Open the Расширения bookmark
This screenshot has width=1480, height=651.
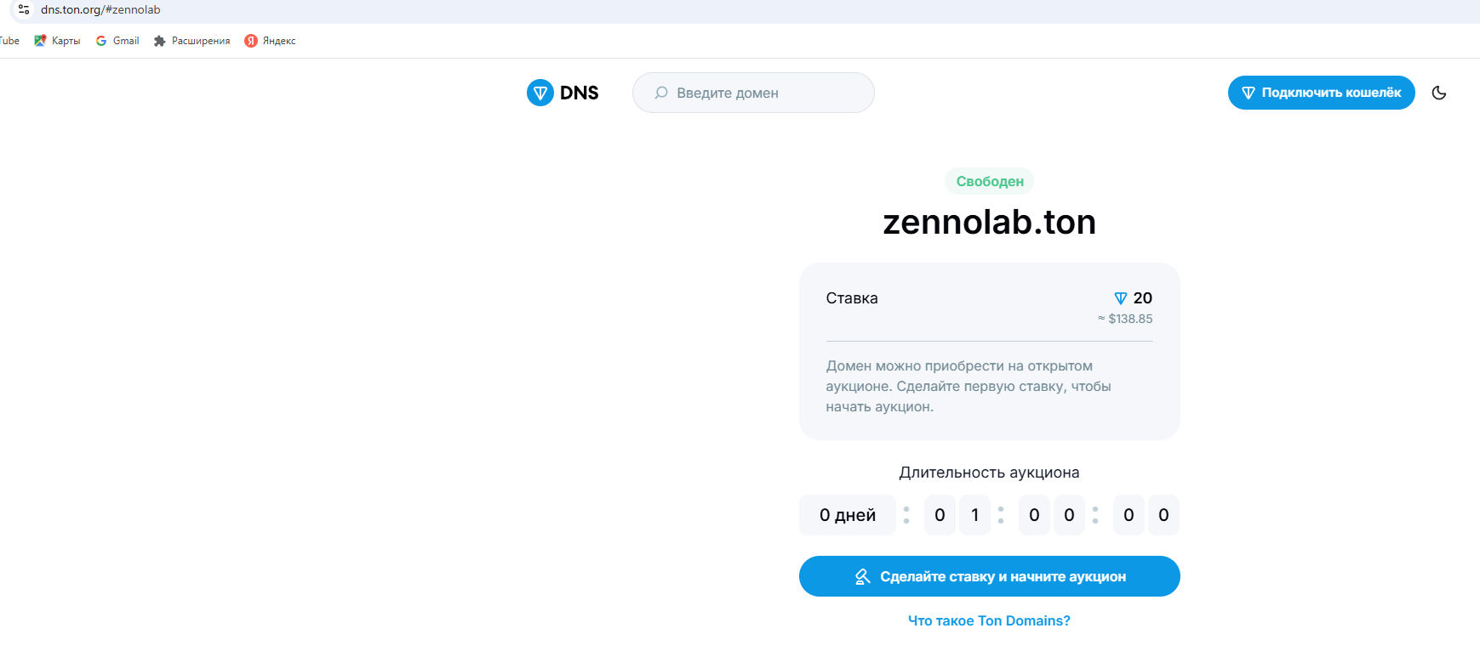tap(191, 41)
